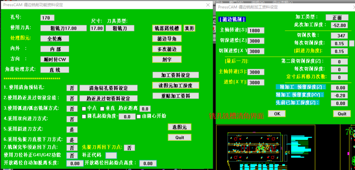Click 切深进给(Z) field 3000
The height and width of the screenshot is (170, 355).
click(256, 41)
